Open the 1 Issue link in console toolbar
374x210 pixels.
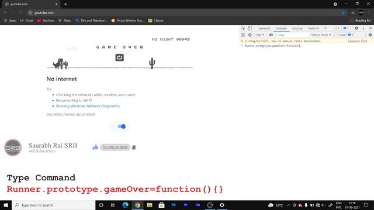coord(345,35)
